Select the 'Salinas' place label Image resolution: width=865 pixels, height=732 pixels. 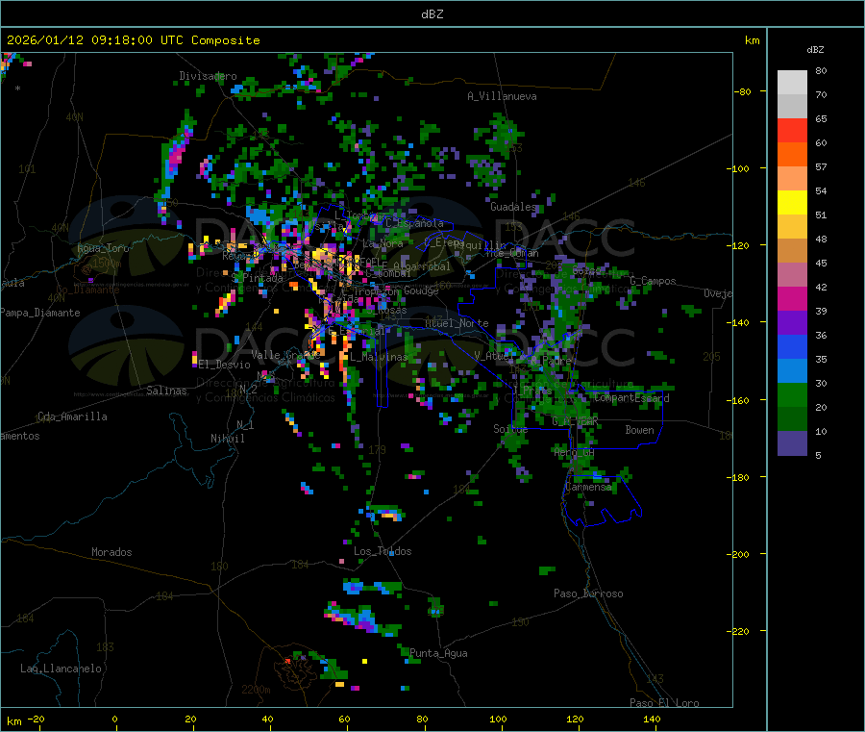click(x=166, y=391)
